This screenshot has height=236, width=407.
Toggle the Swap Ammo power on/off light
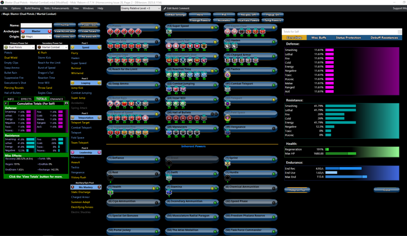pyautogui.click(x=156, y=85)
